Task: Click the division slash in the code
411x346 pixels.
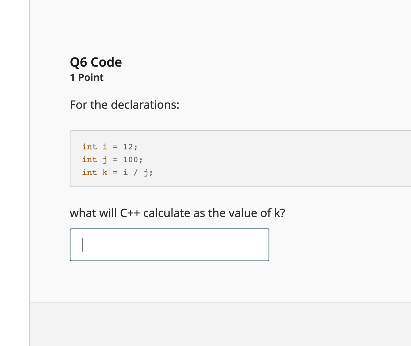Action: [136, 172]
